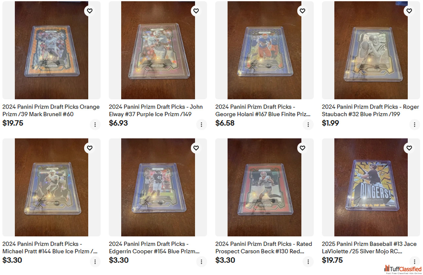This screenshot has height=275, width=423.
Task: Click heart icon on Carson Beck card
Action: pyautogui.click(x=302, y=148)
